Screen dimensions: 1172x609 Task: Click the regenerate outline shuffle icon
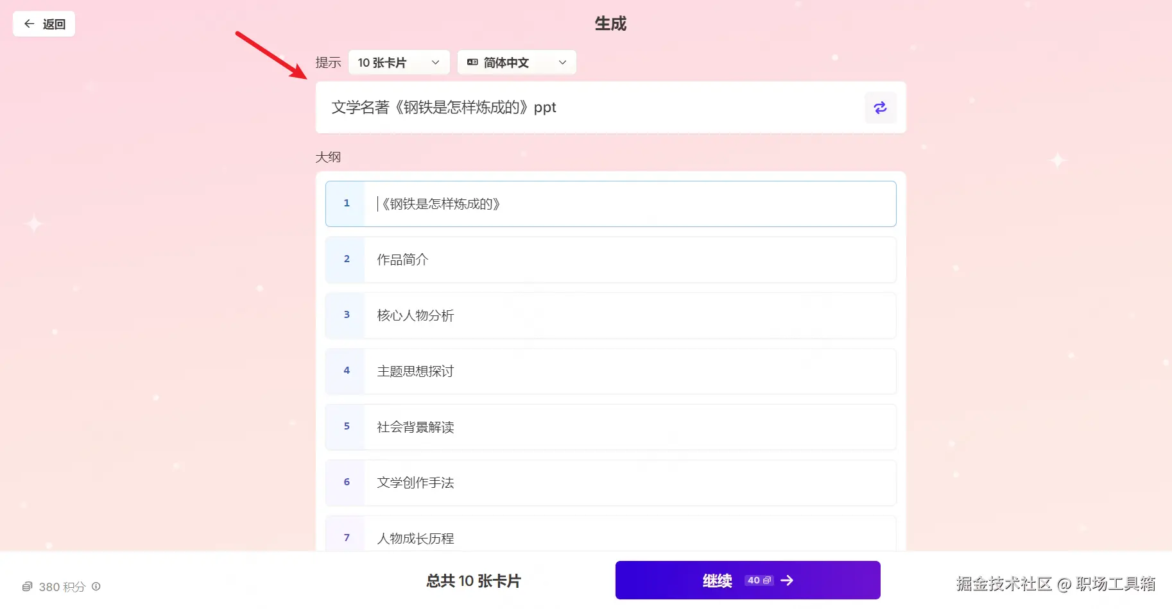tap(880, 108)
